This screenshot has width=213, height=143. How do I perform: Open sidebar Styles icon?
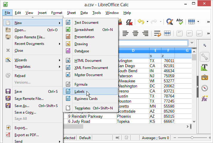tap(205, 67)
